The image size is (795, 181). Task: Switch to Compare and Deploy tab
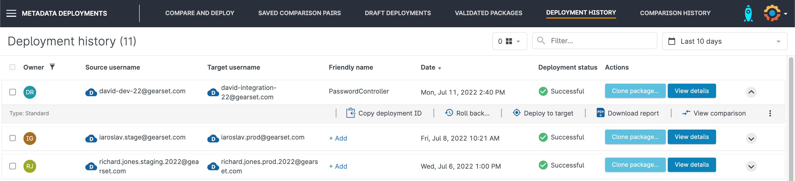click(200, 13)
